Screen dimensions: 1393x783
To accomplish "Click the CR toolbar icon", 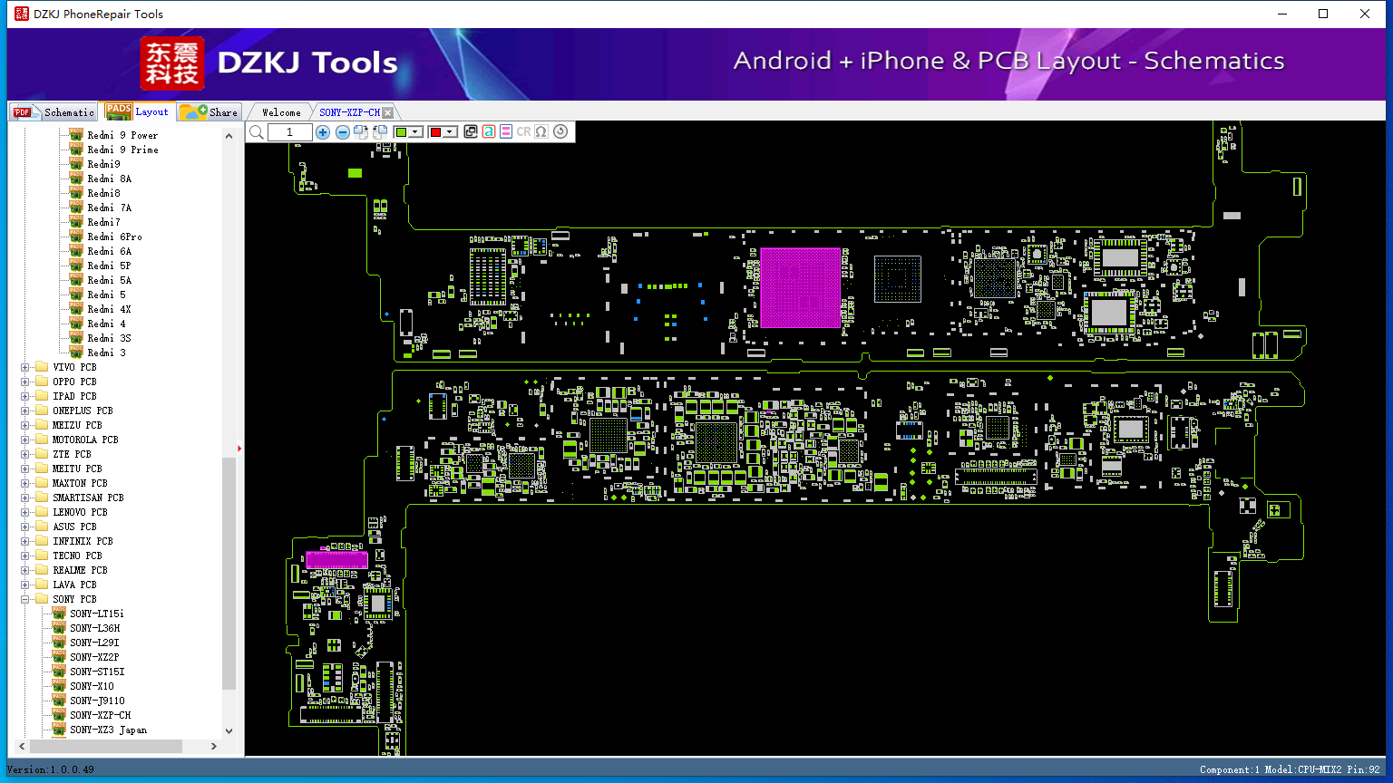I will tap(523, 131).
